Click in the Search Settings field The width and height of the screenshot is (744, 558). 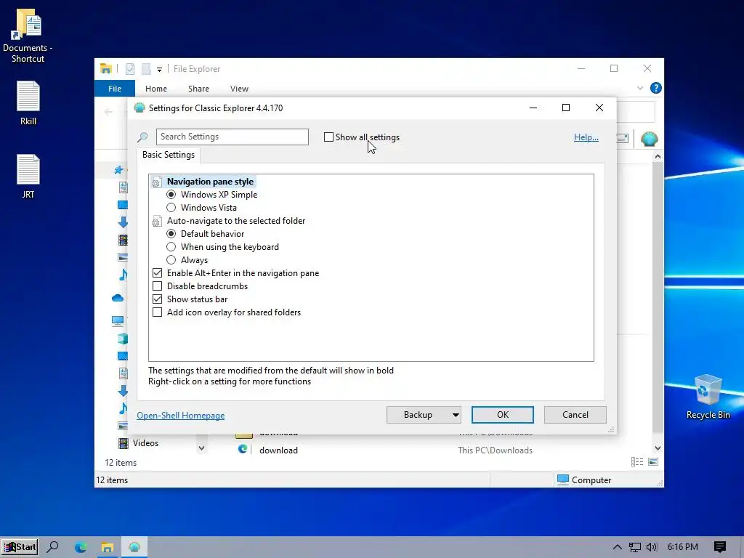pyautogui.click(x=232, y=137)
